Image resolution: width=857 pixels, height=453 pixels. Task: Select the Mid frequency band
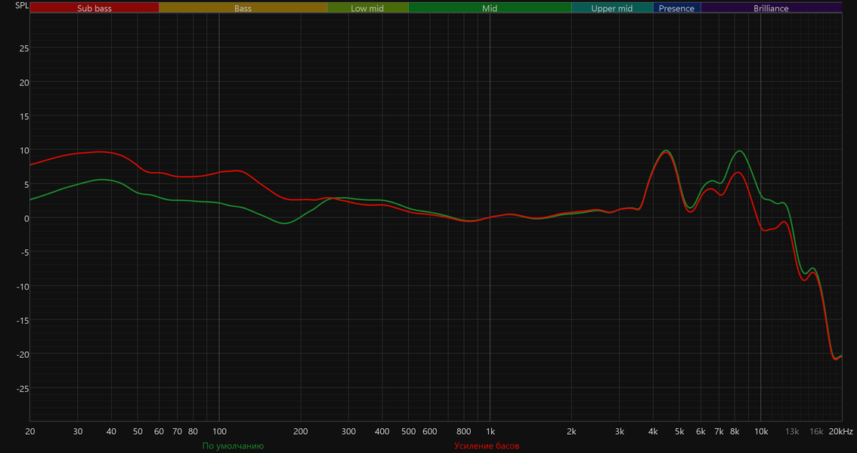490,8
